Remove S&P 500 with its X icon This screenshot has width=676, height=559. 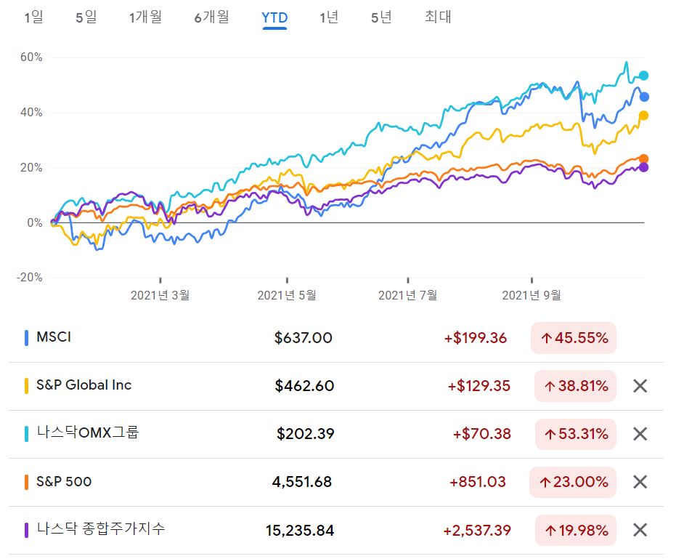coord(640,482)
